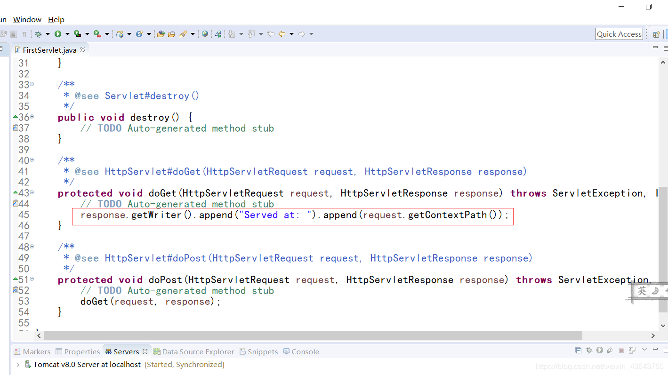Close the Servers view tab
Viewport: 668px width, 375px height.
145,351
